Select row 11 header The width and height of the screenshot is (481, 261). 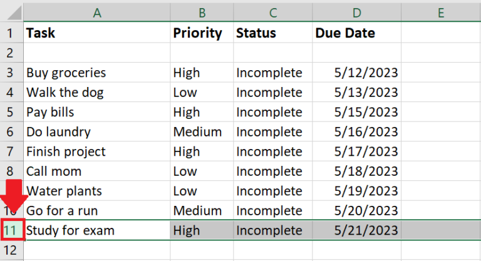click(12, 230)
